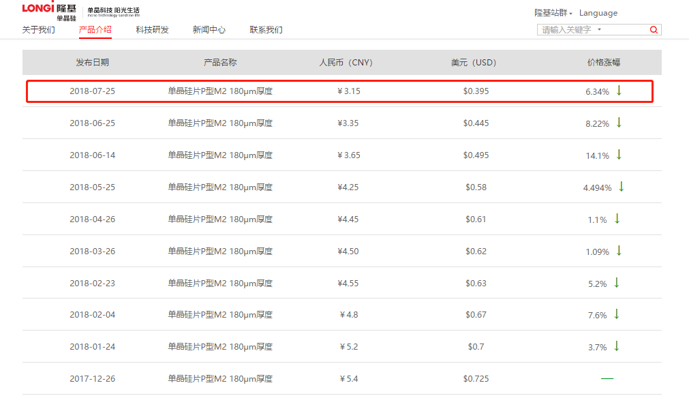Expand the 隆基站群 dropdown

pos(553,12)
